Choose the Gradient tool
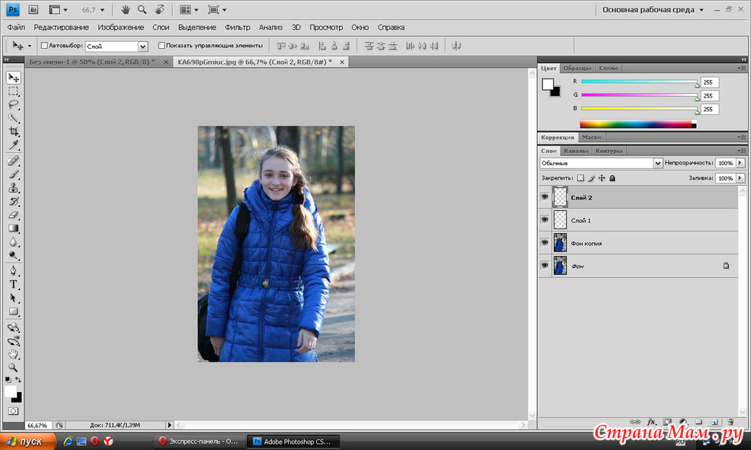The width and height of the screenshot is (751, 450). pos(14,228)
